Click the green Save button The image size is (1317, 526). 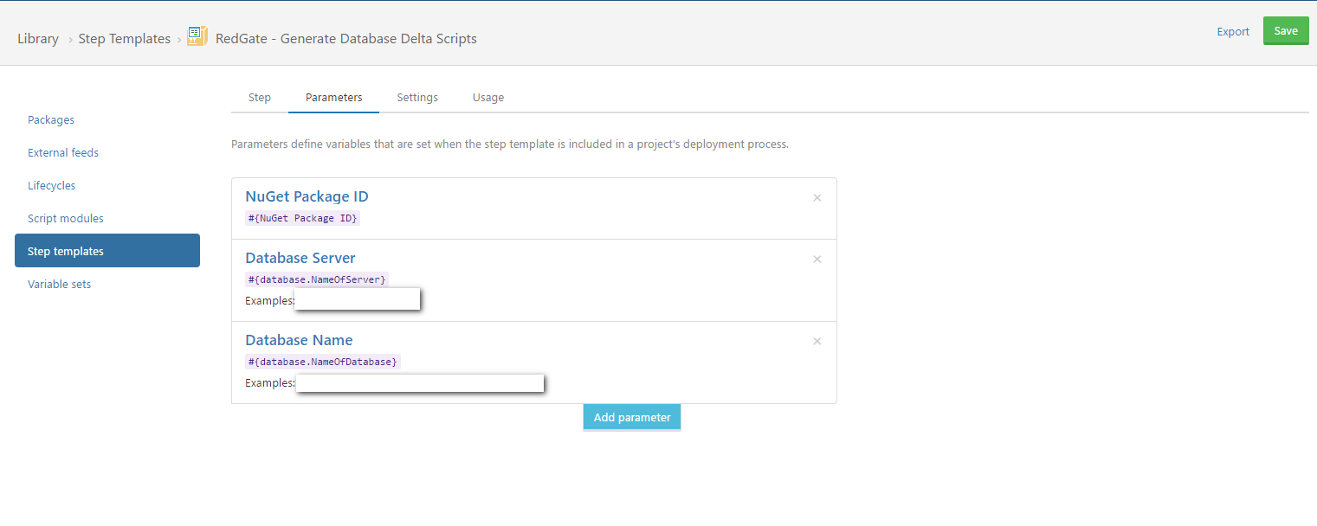point(1285,31)
